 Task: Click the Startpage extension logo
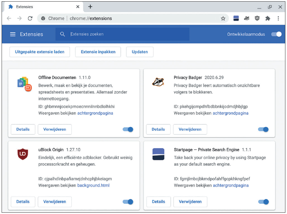pos(158,154)
